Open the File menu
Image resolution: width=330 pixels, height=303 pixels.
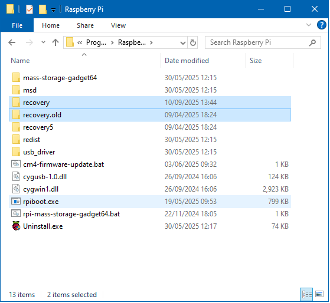point(17,25)
